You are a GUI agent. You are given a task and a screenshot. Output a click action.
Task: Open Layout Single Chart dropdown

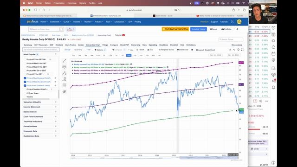click(206, 50)
